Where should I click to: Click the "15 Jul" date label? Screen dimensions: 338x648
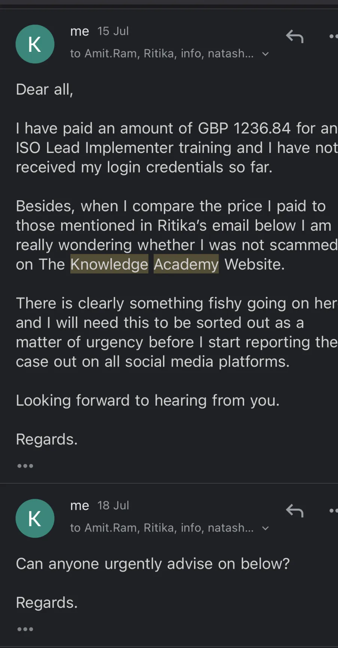click(x=113, y=31)
